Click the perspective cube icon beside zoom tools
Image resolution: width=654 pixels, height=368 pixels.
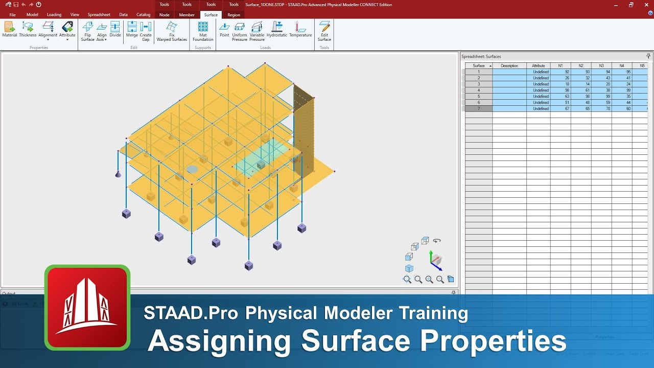tap(451, 279)
